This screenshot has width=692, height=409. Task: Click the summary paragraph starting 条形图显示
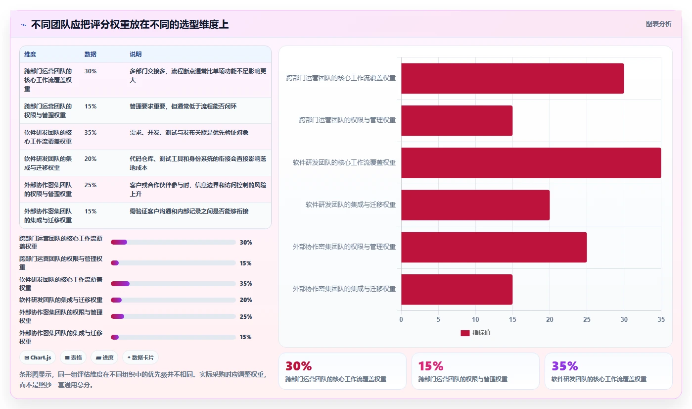tap(142, 380)
